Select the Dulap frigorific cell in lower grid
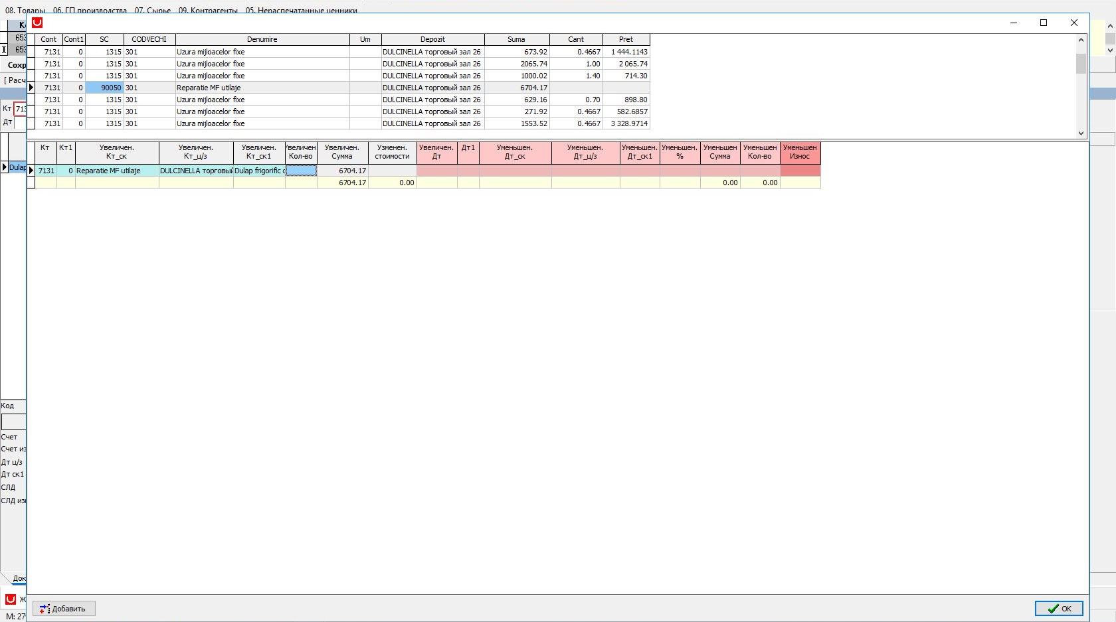 pos(259,171)
